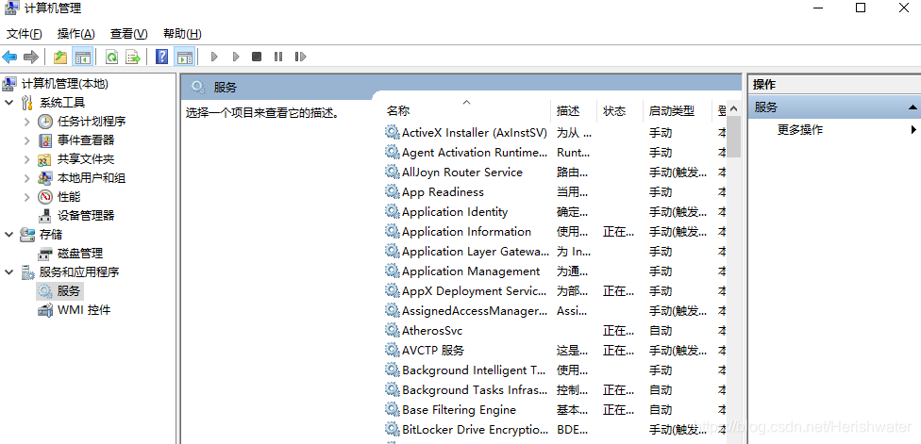Open the 文件(F) menu
The image size is (921, 444).
click(x=25, y=34)
